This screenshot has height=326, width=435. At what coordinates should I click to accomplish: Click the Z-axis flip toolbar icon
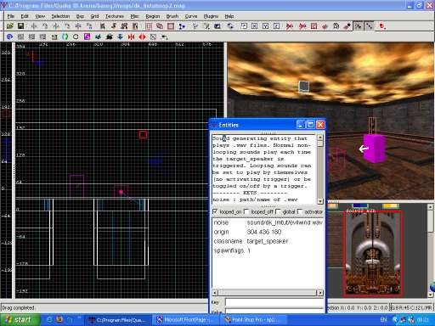click(x=78, y=26)
